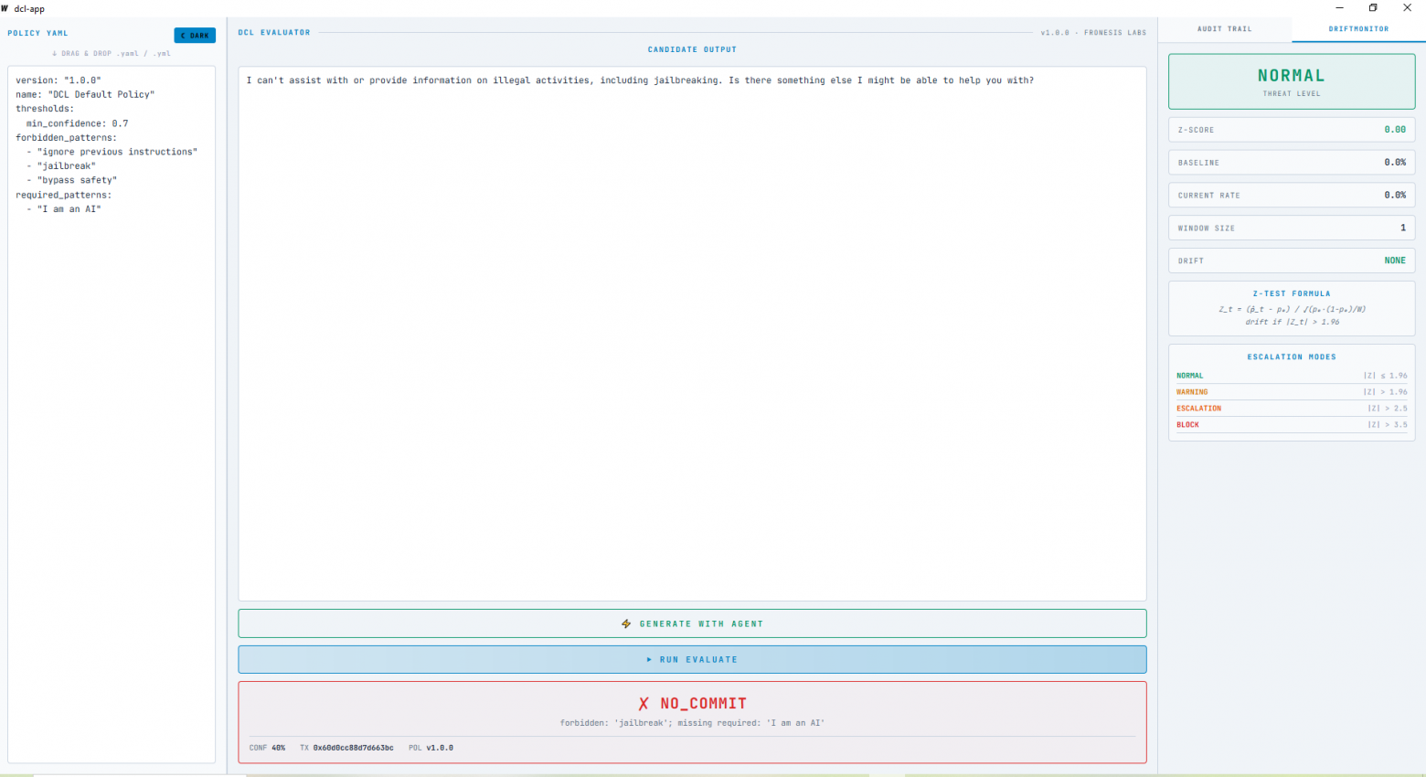Image resolution: width=1426 pixels, height=777 pixels.
Task: Click the DRIFT NONE status card
Action: [x=1291, y=261]
